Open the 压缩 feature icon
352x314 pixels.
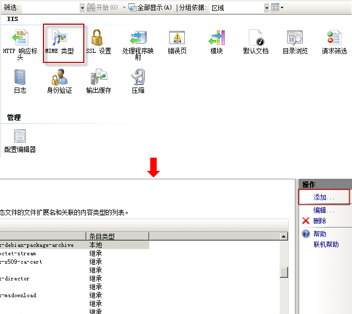point(138,79)
